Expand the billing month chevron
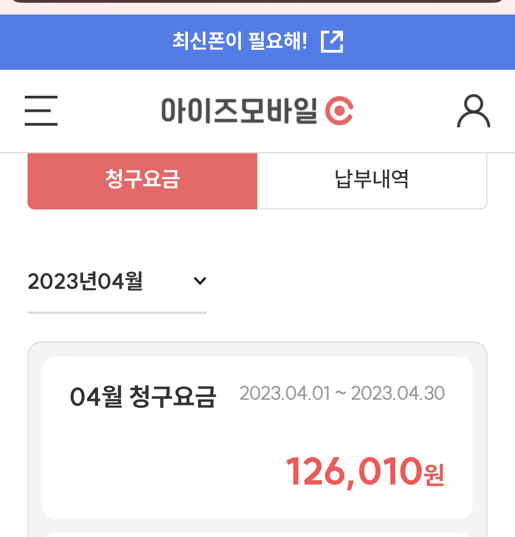Viewport: 515px width, 537px height. click(200, 281)
